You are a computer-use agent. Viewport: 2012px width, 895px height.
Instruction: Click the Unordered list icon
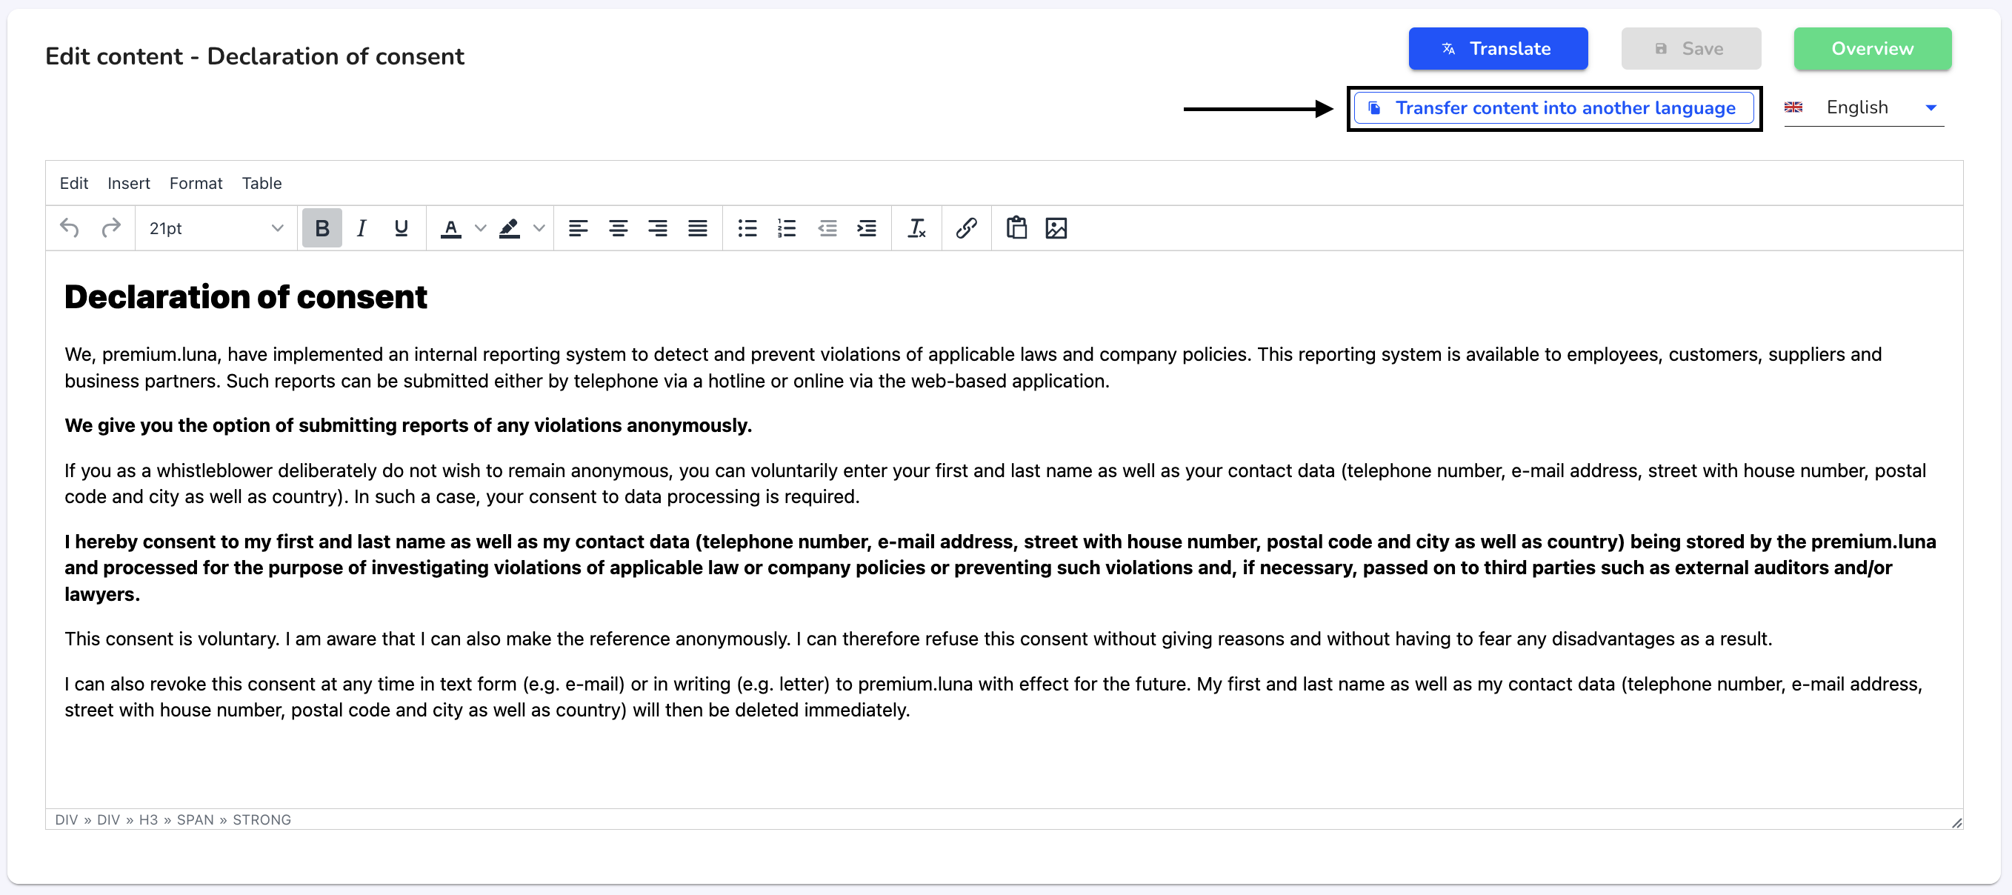tap(747, 230)
